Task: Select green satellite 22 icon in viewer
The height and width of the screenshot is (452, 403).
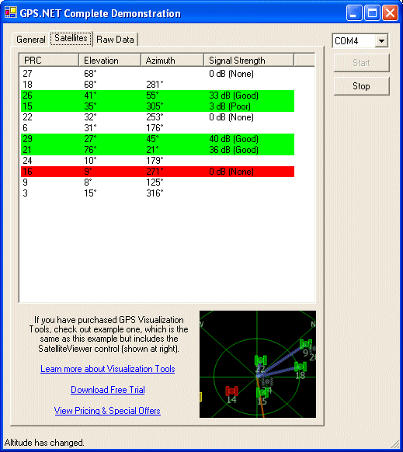Action: (261, 360)
